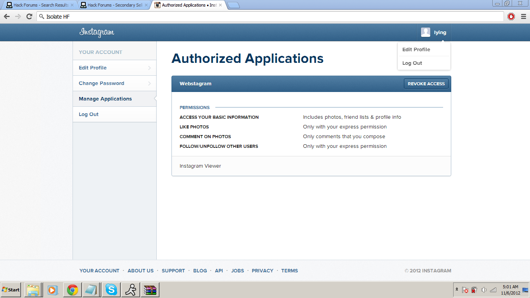
Task: Revoke access for Webstagram
Action: click(426, 84)
